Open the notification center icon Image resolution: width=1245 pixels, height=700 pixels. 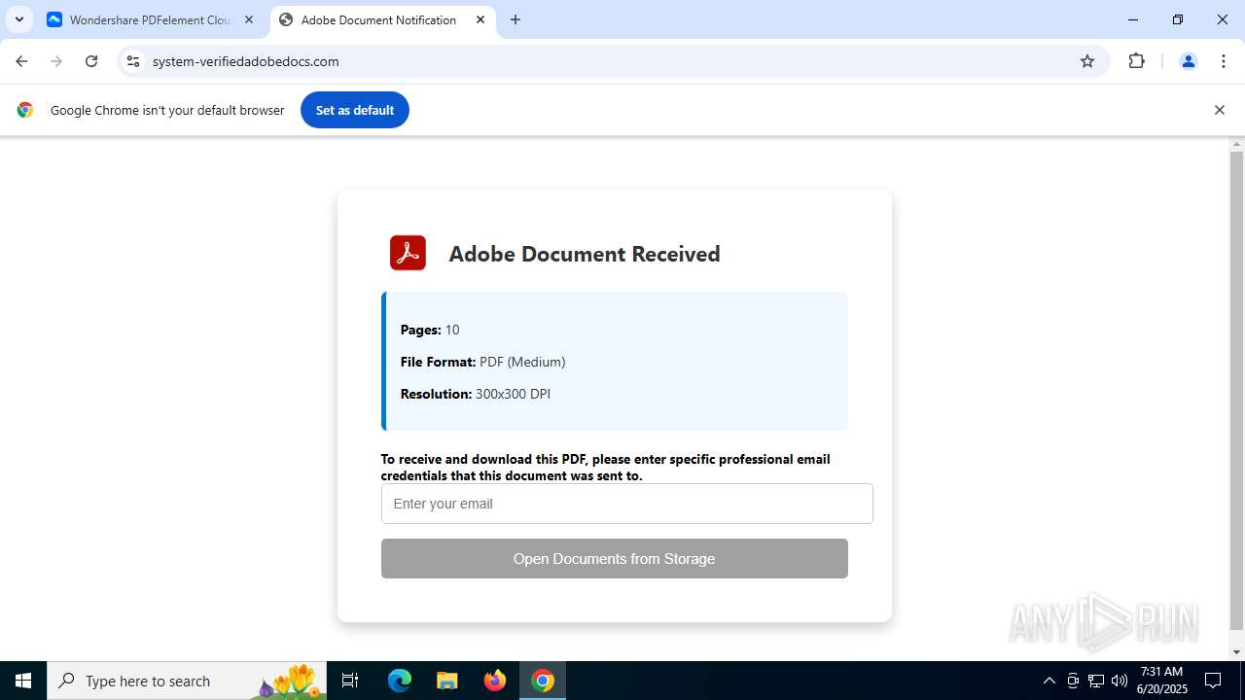(x=1213, y=681)
